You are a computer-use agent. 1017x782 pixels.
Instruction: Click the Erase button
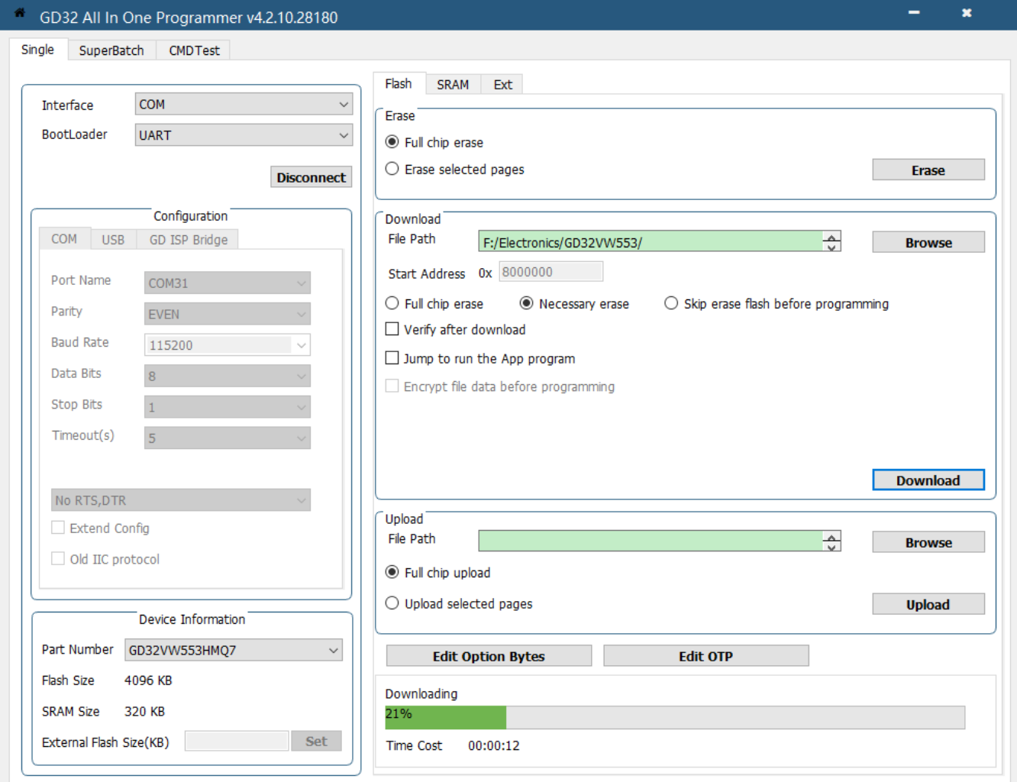[928, 170]
